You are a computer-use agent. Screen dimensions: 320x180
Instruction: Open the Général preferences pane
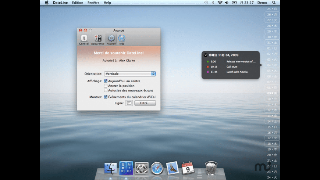click(x=83, y=39)
